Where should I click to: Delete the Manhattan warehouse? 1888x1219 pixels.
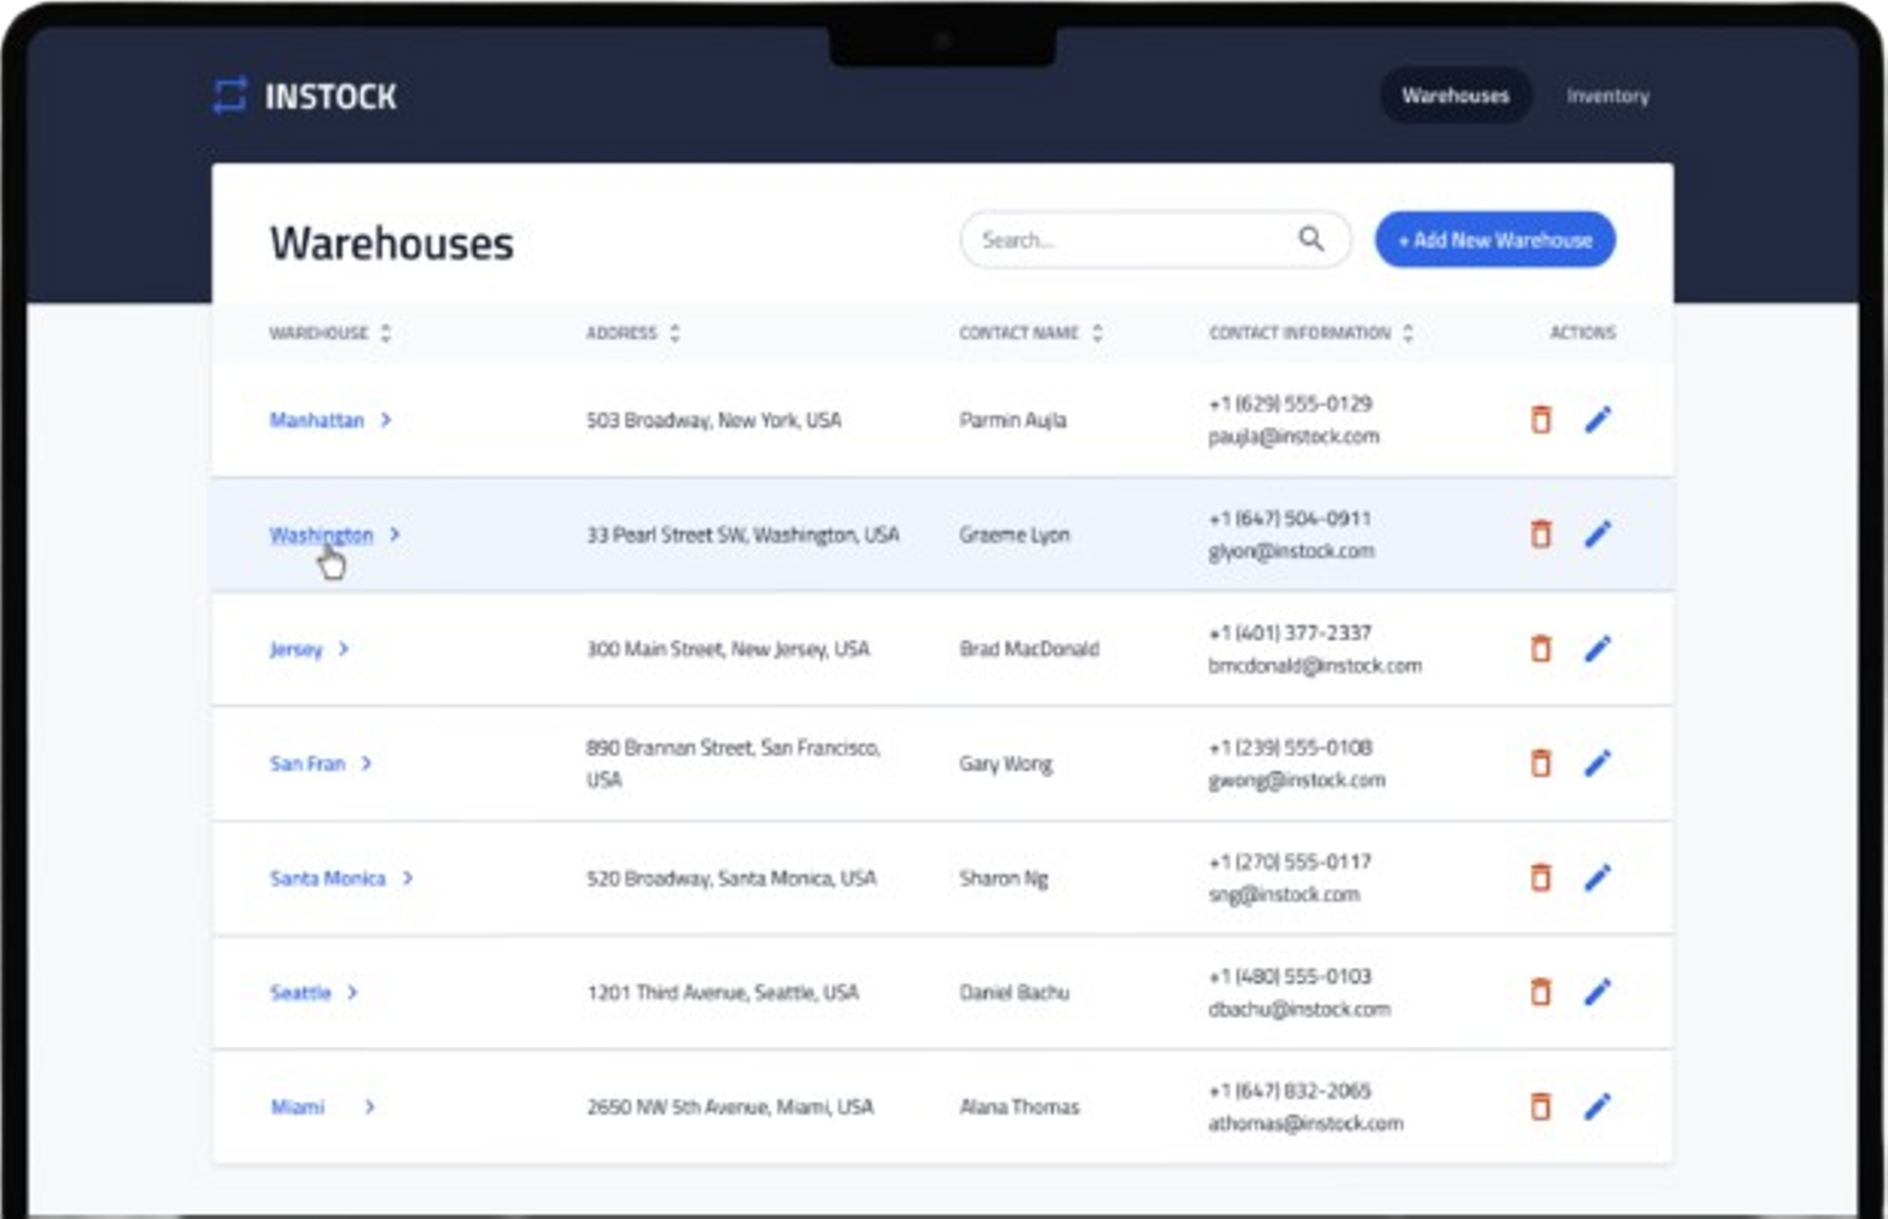coord(1541,419)
